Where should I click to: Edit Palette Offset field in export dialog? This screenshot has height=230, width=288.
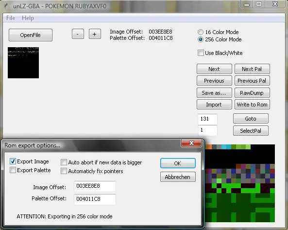click(x=95, y=199)
